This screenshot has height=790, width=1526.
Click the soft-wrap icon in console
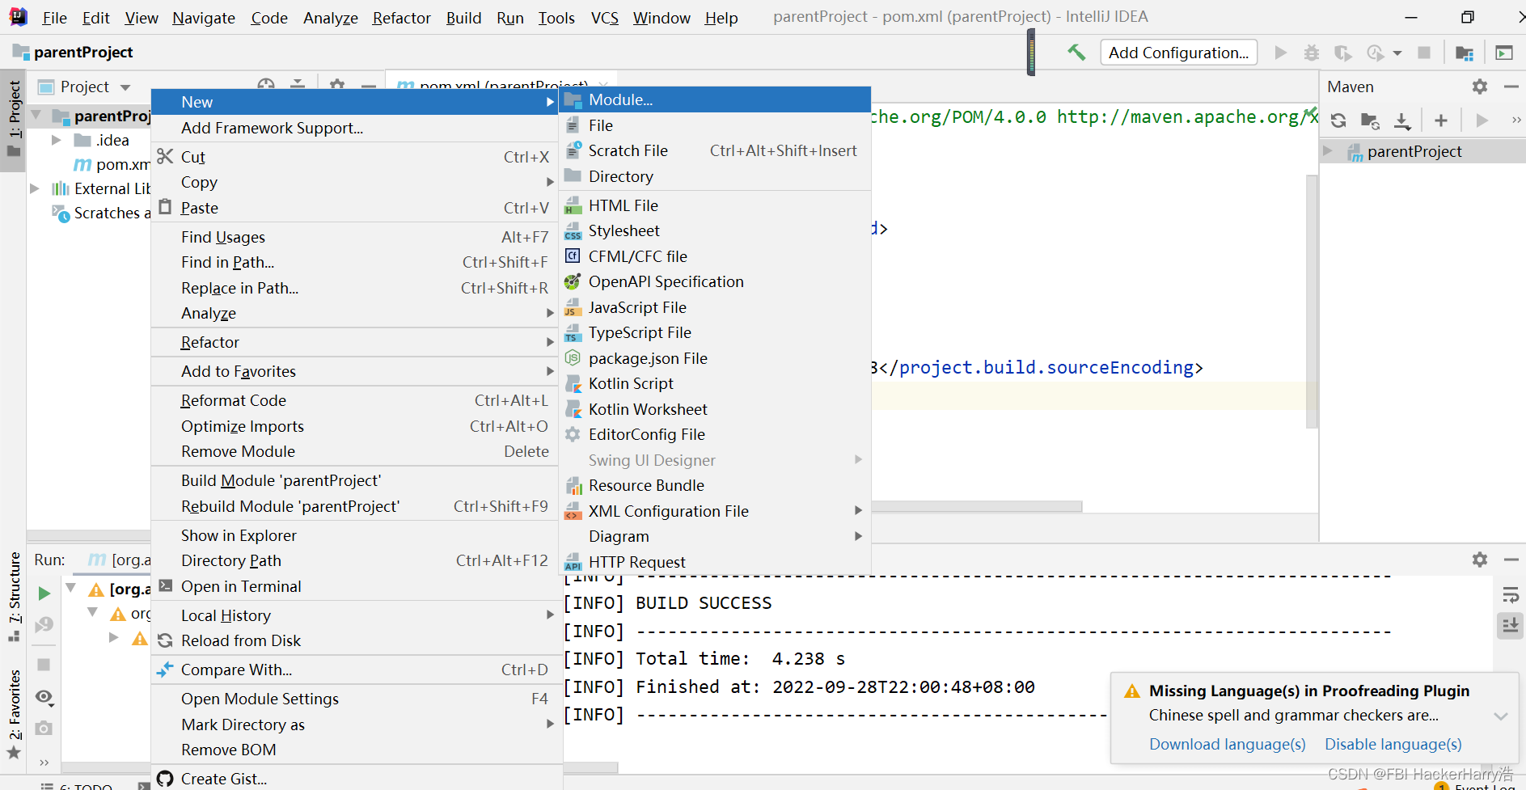tap(1510, 596)
